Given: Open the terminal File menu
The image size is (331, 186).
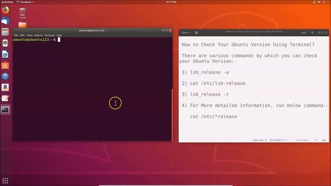Looking at the screenshot, I should (16, 35).
